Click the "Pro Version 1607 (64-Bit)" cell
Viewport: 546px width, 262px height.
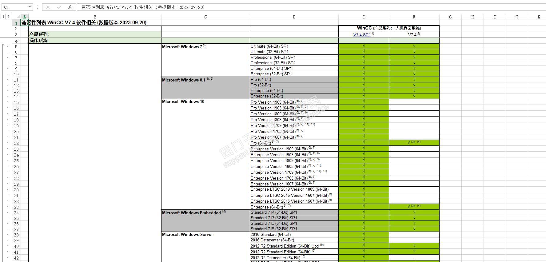[294, 137]
